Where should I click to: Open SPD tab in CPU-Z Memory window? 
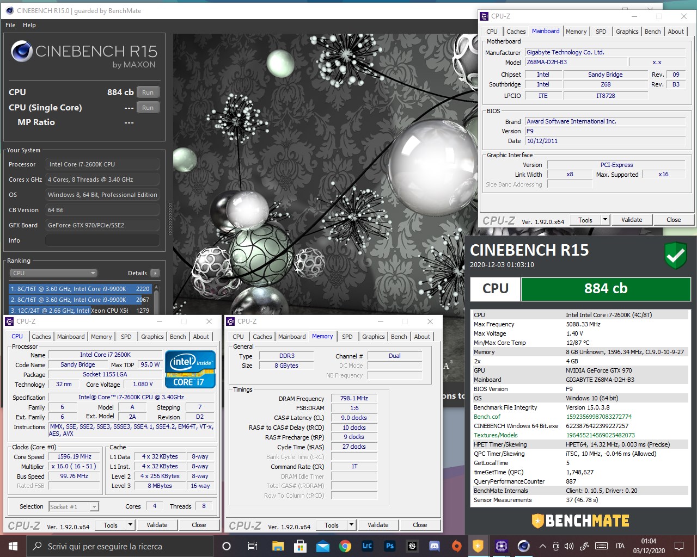(x=347, y=337)
